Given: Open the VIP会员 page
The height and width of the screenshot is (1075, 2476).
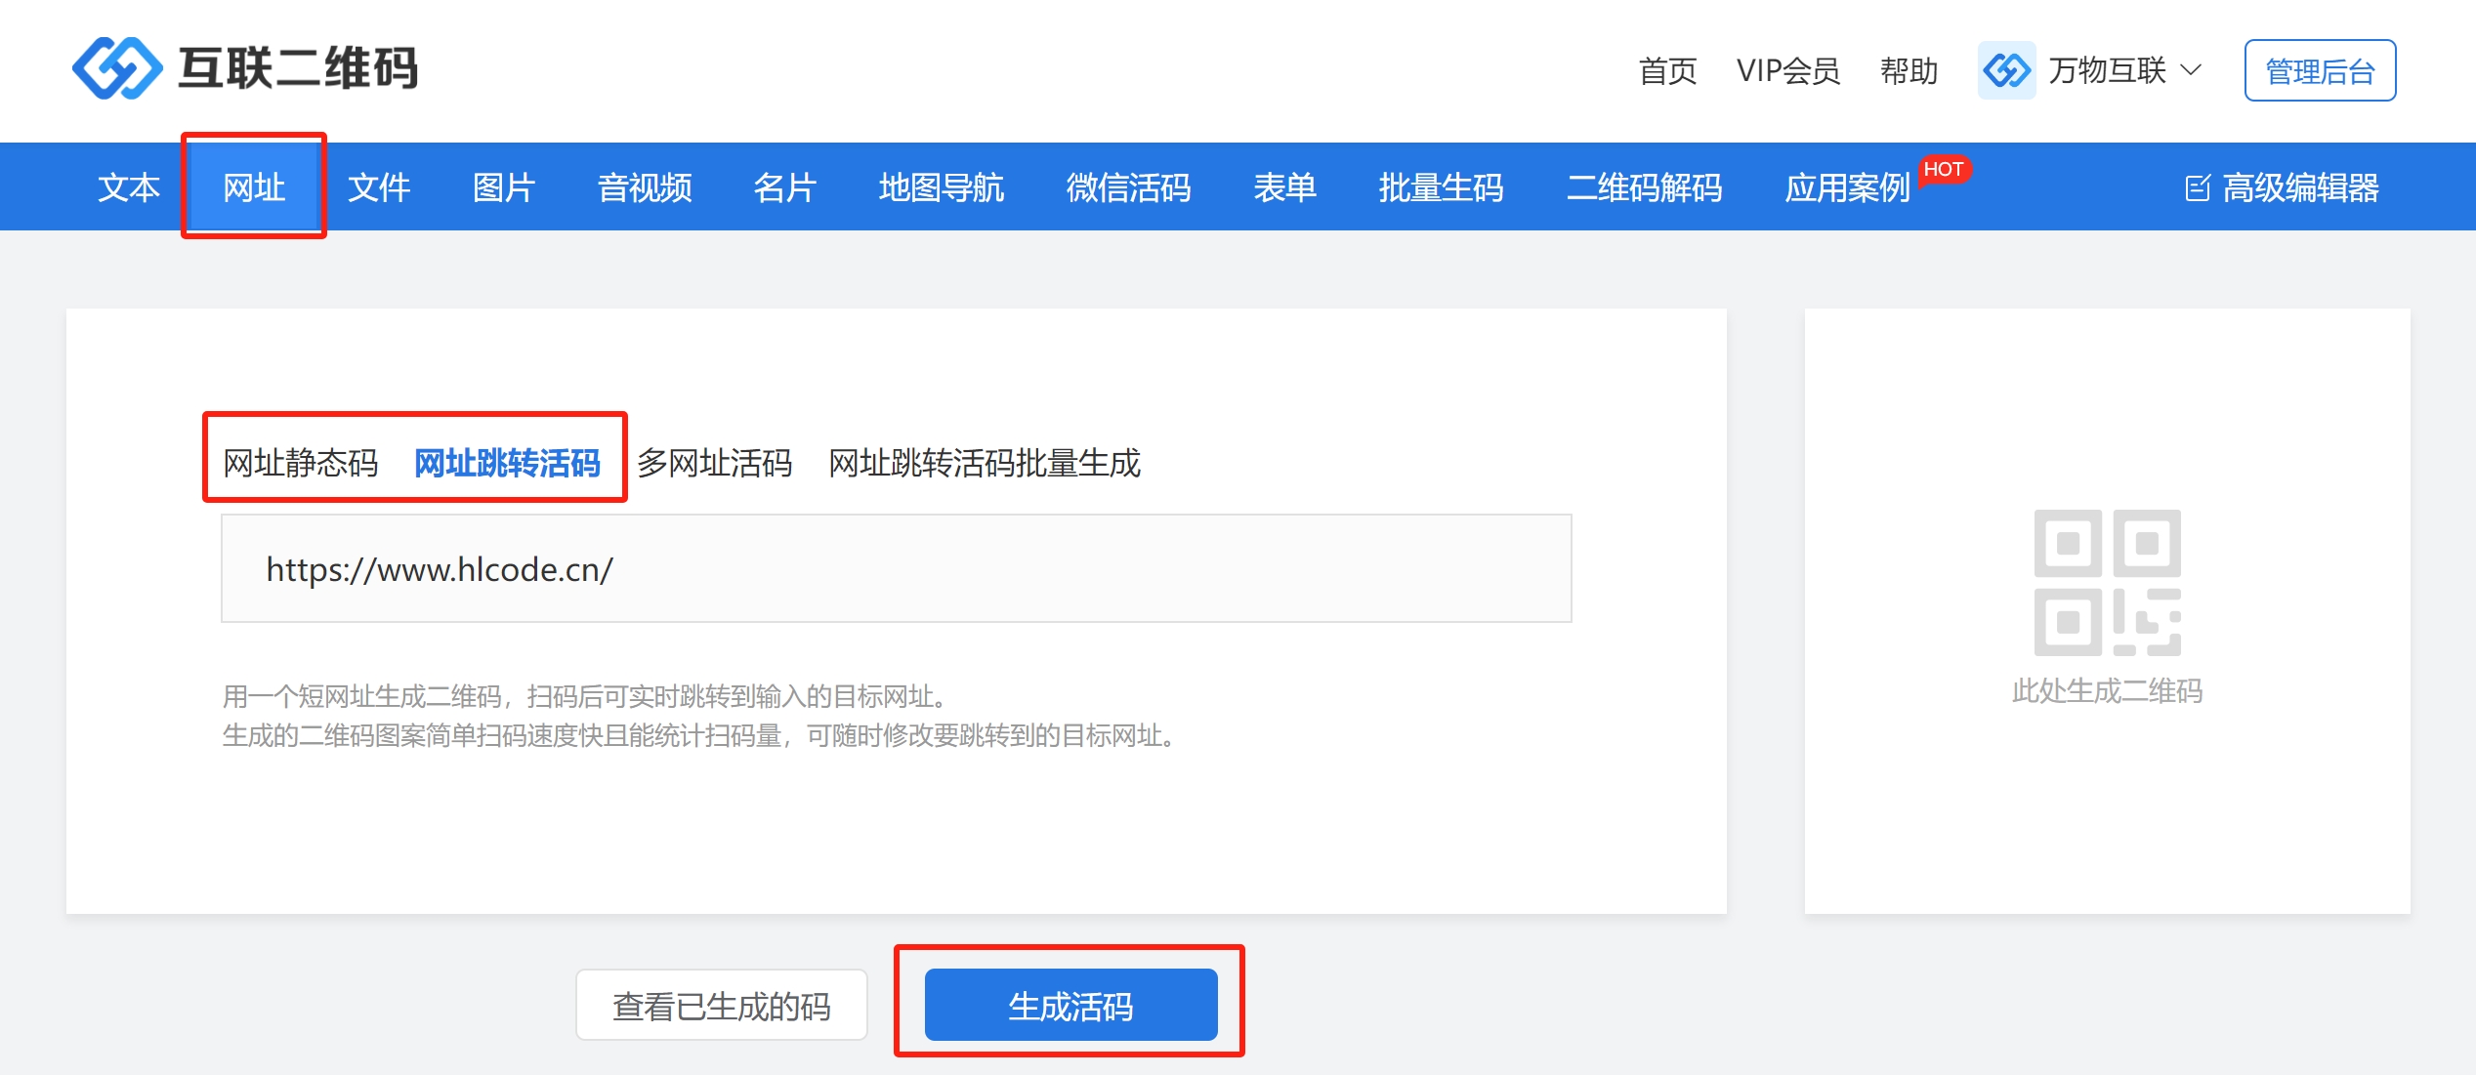Looking at the screenshot, I should pos(1788,71).
